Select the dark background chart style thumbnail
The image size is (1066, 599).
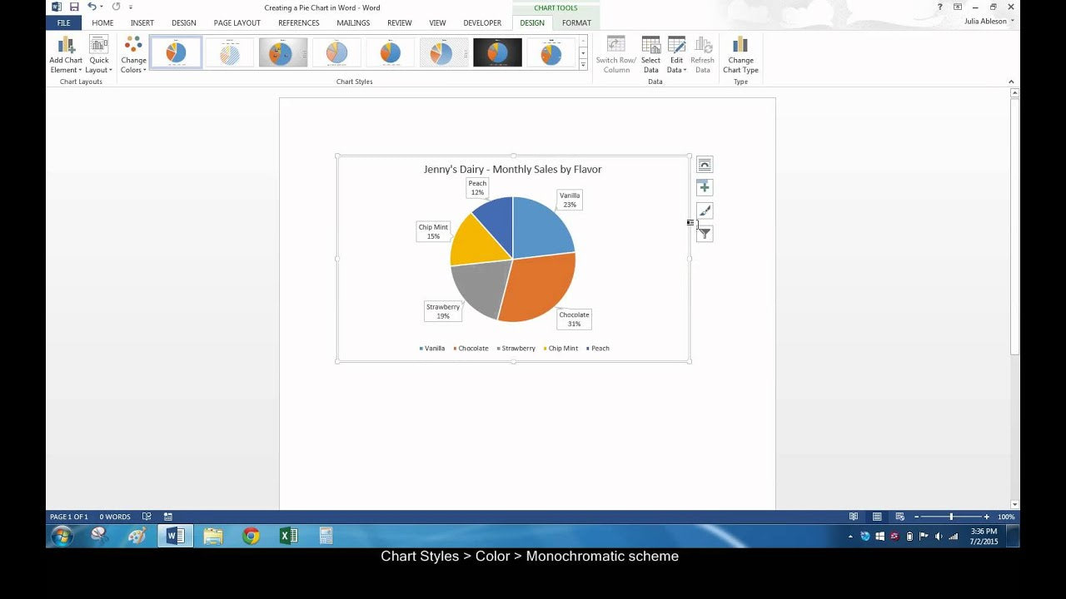click(x=497, y=53)
